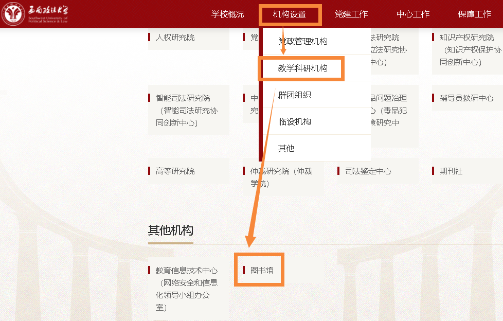Open 智能司法研究院 link
The image size is (503, 321).
pos(186,110)
